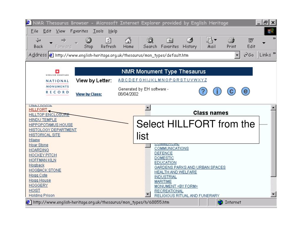Open the File menu
Screen dimensions: 302x227
pos(35,31)
